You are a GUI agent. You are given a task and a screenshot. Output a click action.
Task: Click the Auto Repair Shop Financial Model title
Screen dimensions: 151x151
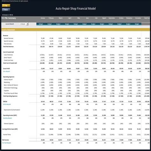[75, 9]
